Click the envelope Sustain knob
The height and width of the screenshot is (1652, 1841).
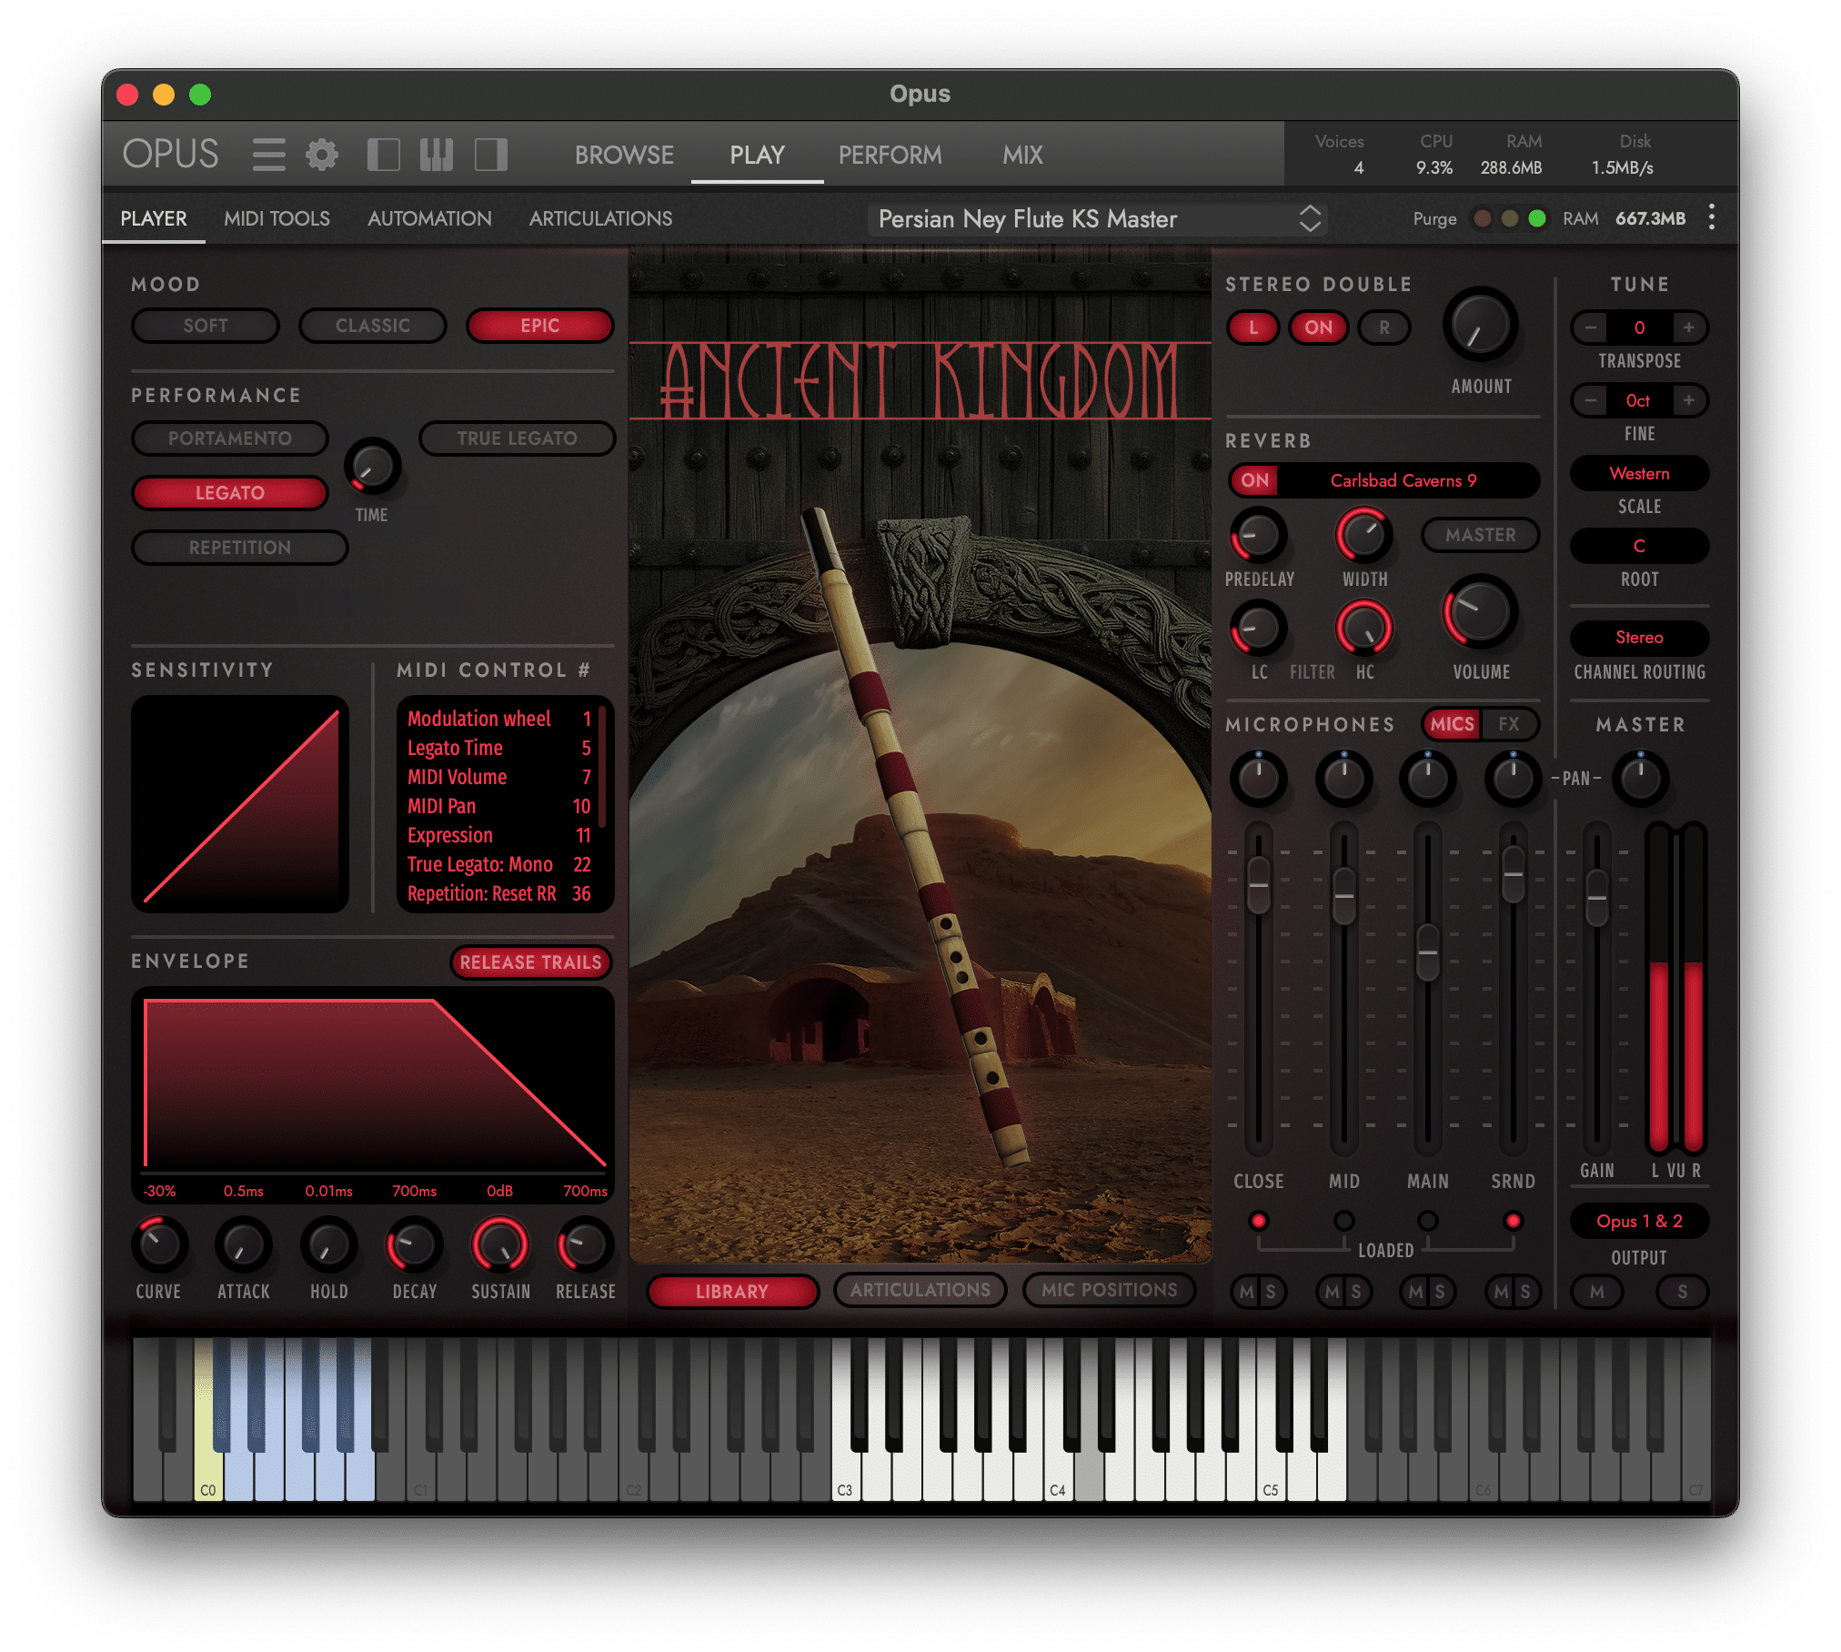(499, 1244)
